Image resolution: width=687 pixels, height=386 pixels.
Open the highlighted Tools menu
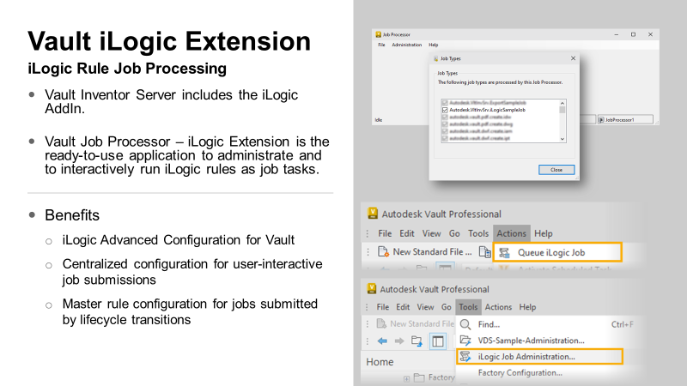pyautogui.click(x=467, y=307)
